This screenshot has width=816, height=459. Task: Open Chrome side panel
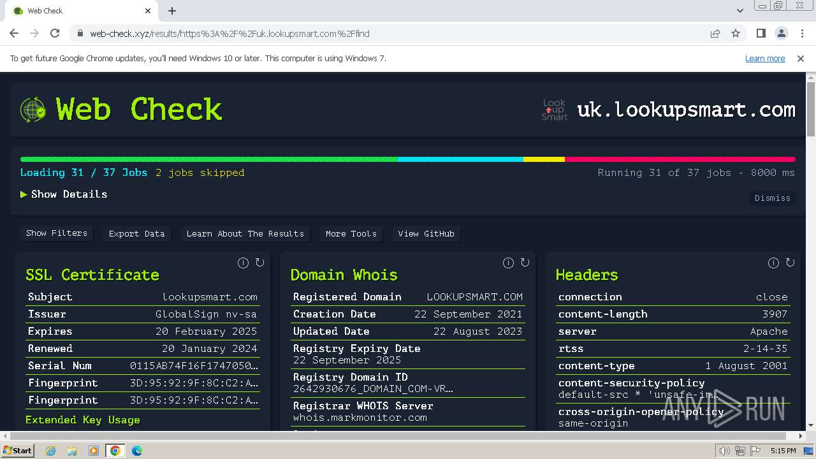(x=761, y=33)
